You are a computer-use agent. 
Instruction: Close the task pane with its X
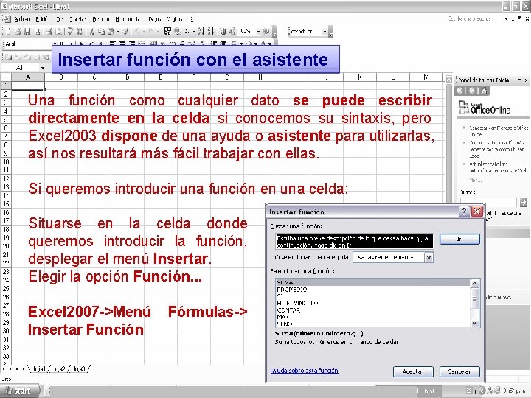pos(526,80)
